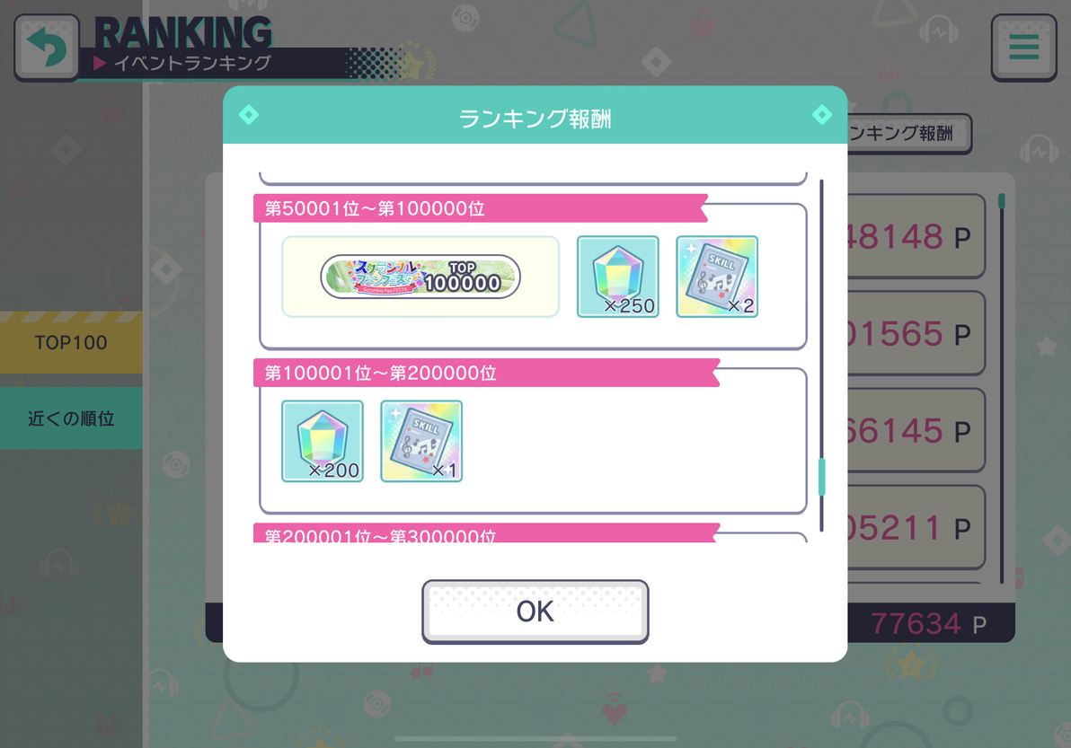This screenshot has width=1071, height=748.
Task: Select the crystal x200 reward icon
Action: click(x=323, y=441)
